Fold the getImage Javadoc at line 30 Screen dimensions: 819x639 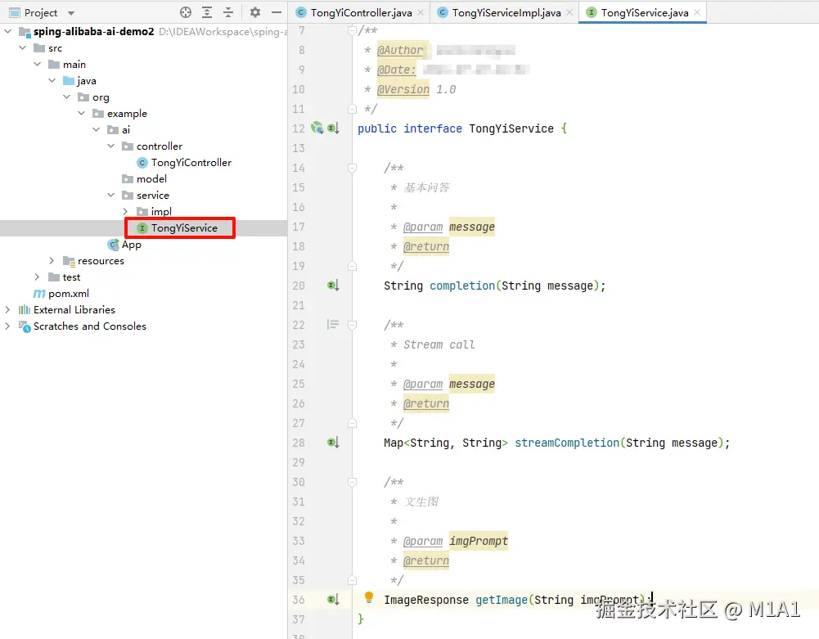click(352, 482)
